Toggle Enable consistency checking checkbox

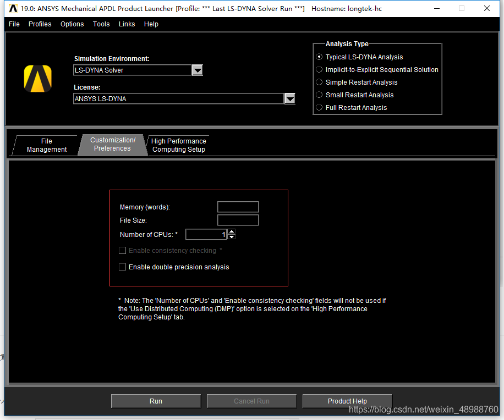[123, 251]
